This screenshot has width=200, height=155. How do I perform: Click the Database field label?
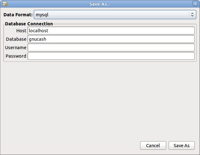(16, 39)
